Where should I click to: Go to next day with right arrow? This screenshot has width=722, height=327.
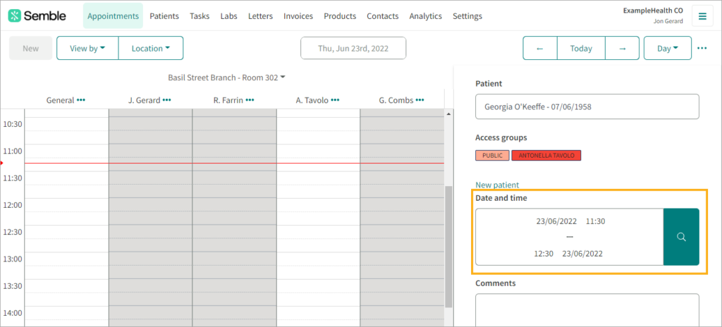click(622, 49)
